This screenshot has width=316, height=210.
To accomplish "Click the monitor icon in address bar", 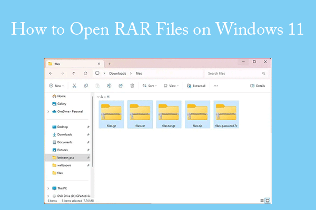I will (97, 73).
